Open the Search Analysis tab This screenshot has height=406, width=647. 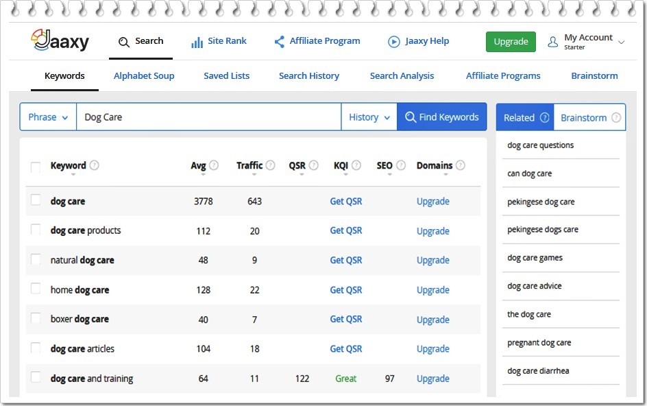[402, 76]
